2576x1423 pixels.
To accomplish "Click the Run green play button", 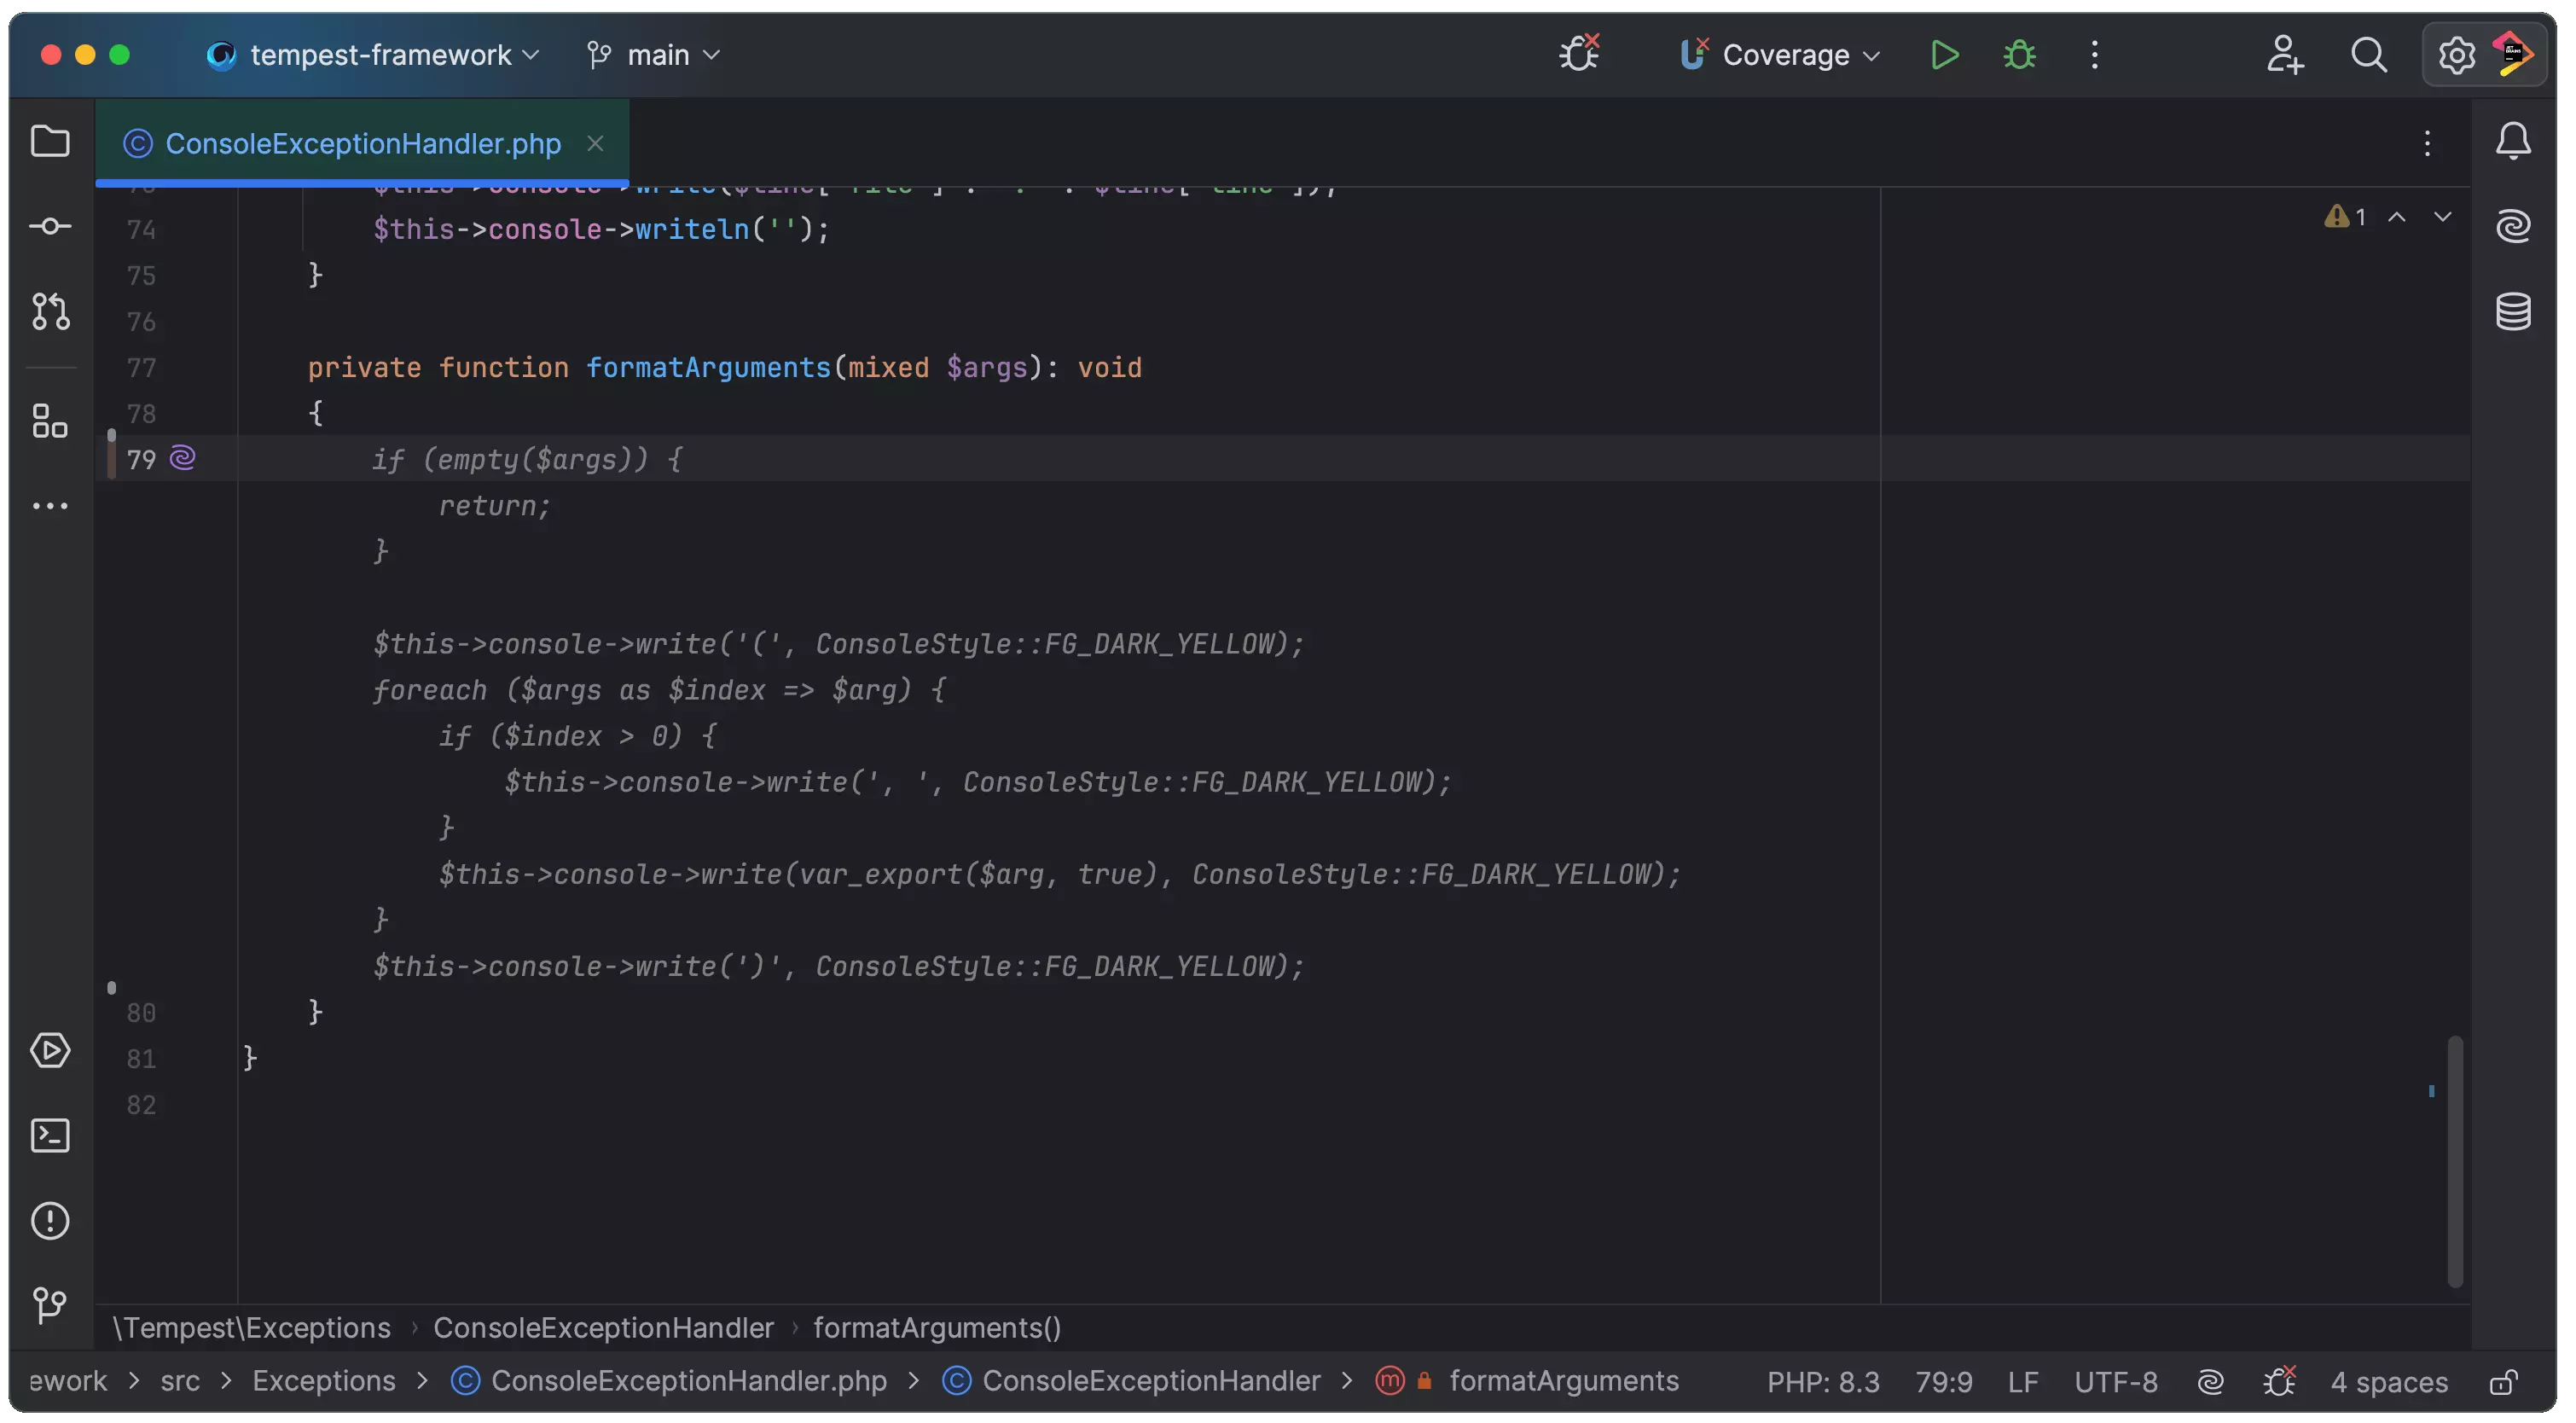I will coord(1944,55).
